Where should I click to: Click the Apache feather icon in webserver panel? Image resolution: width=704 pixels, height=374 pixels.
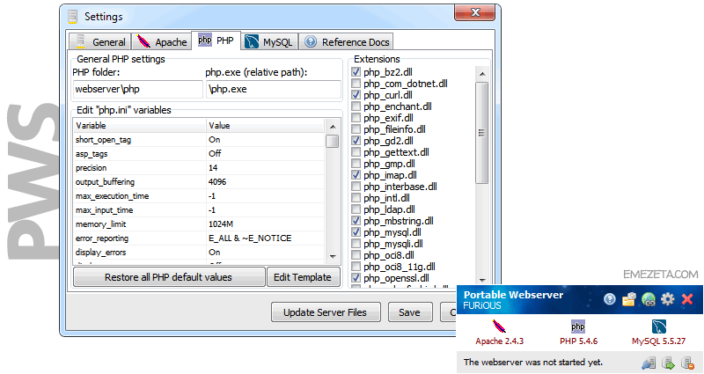point(499,326)
